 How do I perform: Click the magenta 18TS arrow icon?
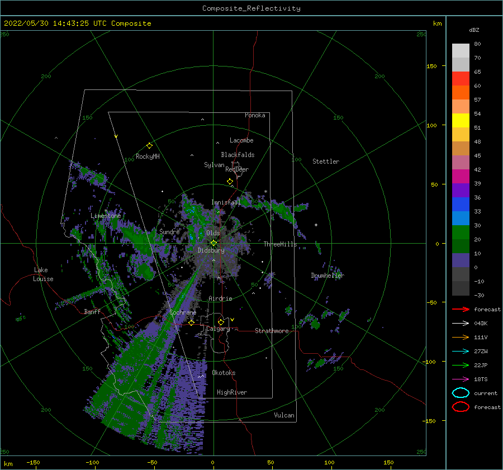[x=461, y=379]
